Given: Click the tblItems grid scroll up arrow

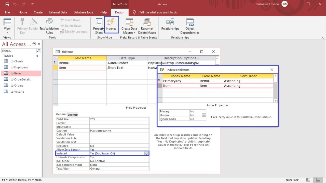Looking at the screenshot, I should (217, 58).
